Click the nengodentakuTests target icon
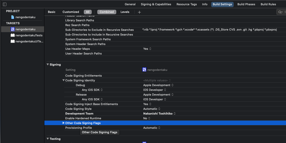The width and height of the screenshot is (286, 143). (x=13, y=35)
